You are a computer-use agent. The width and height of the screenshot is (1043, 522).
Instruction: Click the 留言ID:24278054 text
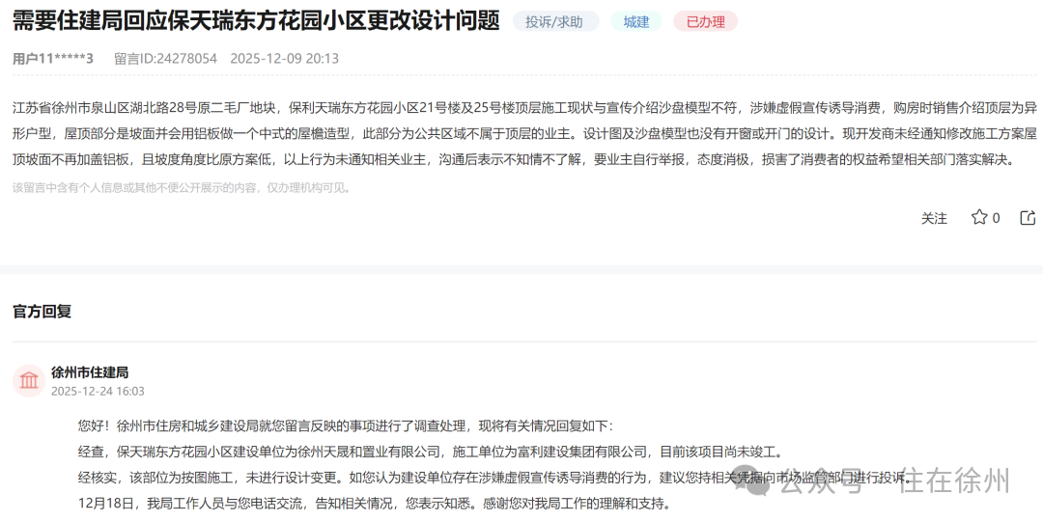point(166,59)
